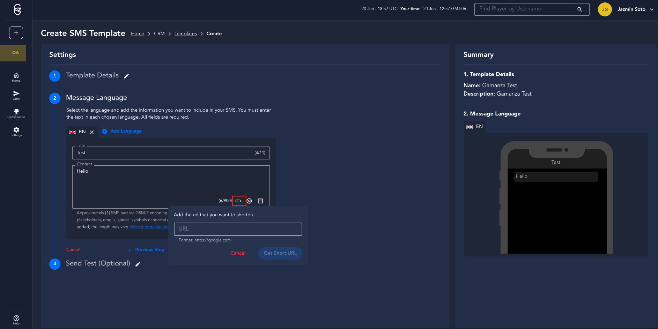
Task: Open the Templates breadcrumb link
Action: pos(185,34)
